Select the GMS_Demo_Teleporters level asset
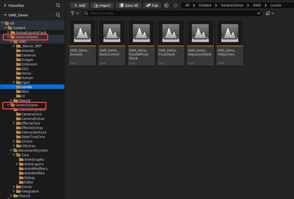Screen dimensions: 294x199 click(230, 43)
